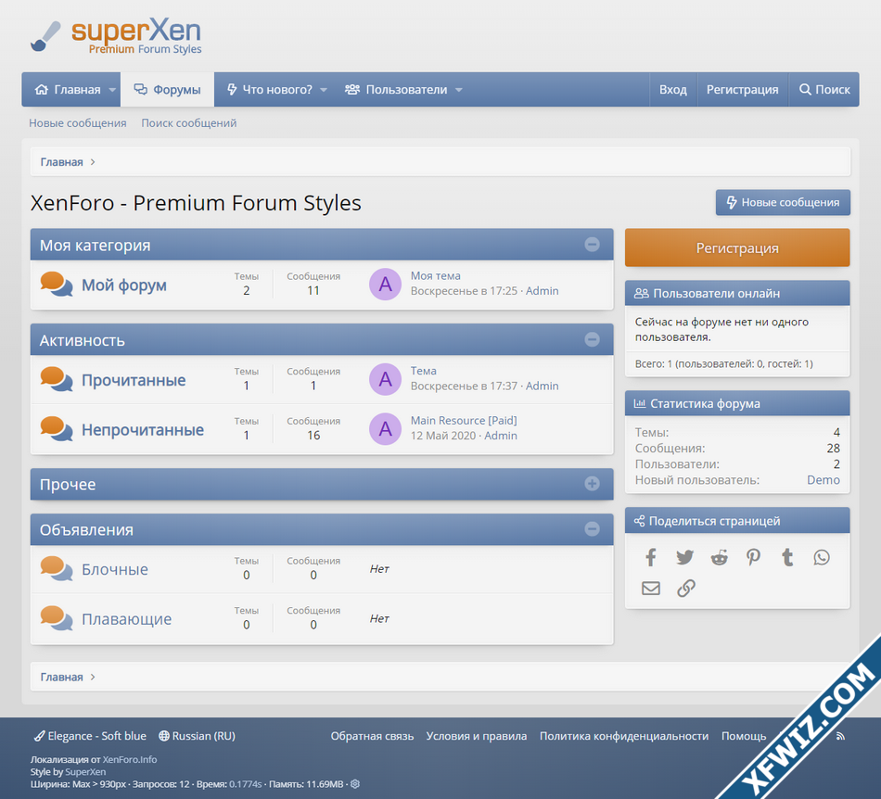Open the Моя тема thread
The height and width of the screenshot is (799, 881).
436,275
